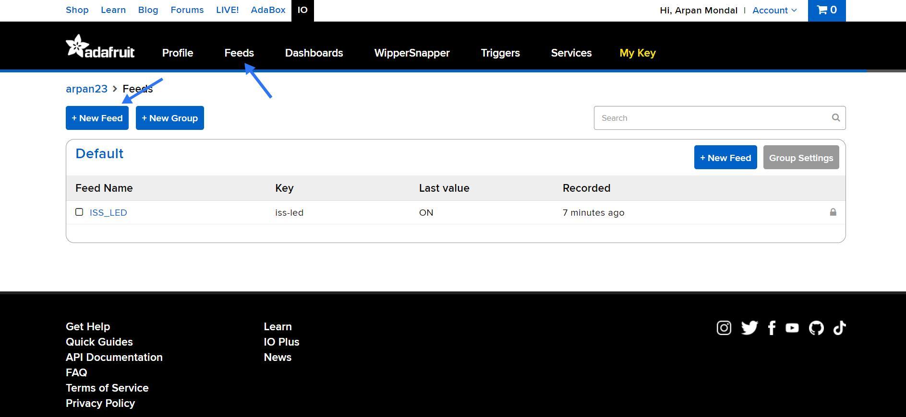Open the TikTok icon in footer
The image size is (906, 417).
[839, 328]
